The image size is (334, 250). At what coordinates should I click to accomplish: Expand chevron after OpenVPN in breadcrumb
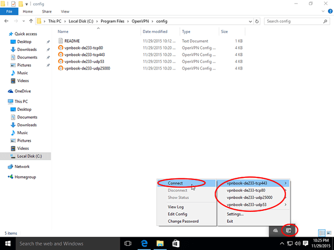click(x=152, y=21)
